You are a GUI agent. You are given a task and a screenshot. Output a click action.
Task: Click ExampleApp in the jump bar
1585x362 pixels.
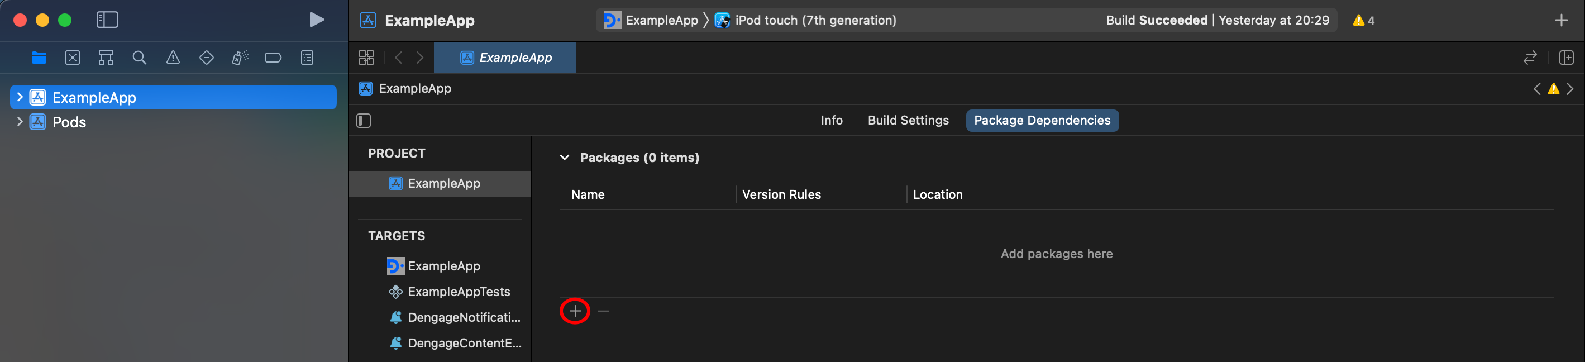(x=405, y=89)
